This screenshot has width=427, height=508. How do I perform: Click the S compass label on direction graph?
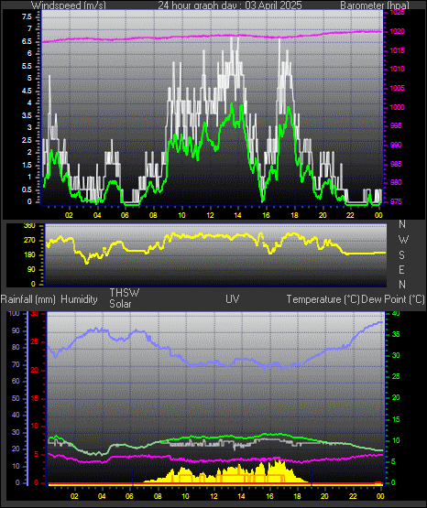[401, 255]
